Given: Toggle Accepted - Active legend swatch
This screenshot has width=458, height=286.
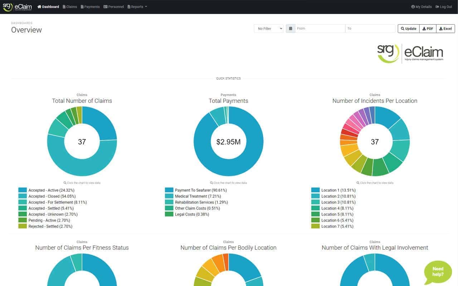Looking at the screenshot, I should tap(23, 190).
